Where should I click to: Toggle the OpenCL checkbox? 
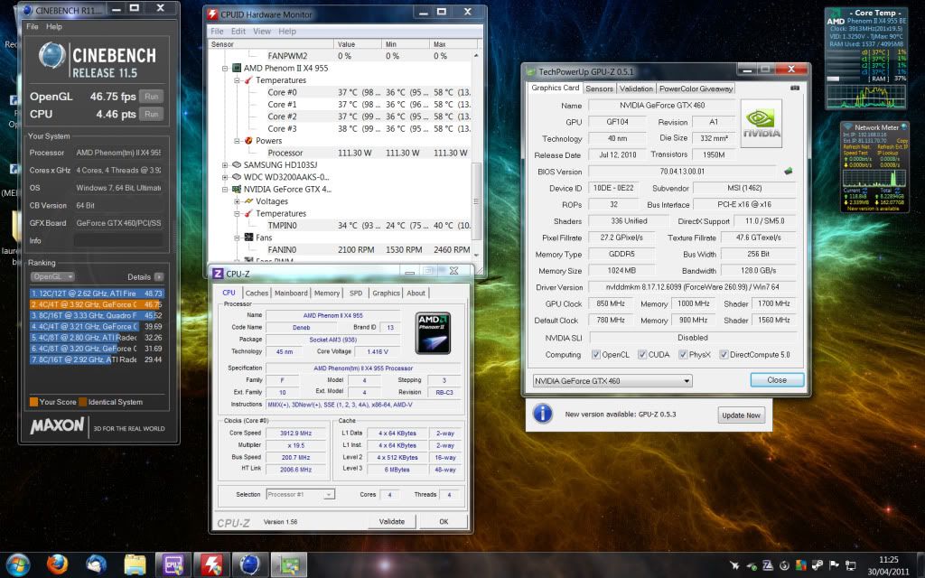(596, 355)
